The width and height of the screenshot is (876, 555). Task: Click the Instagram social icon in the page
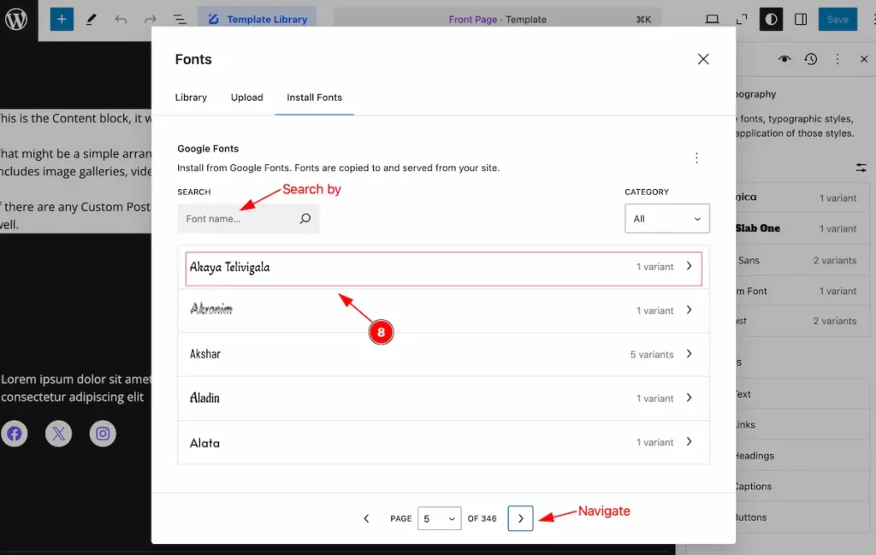click(x=103, y=434)
